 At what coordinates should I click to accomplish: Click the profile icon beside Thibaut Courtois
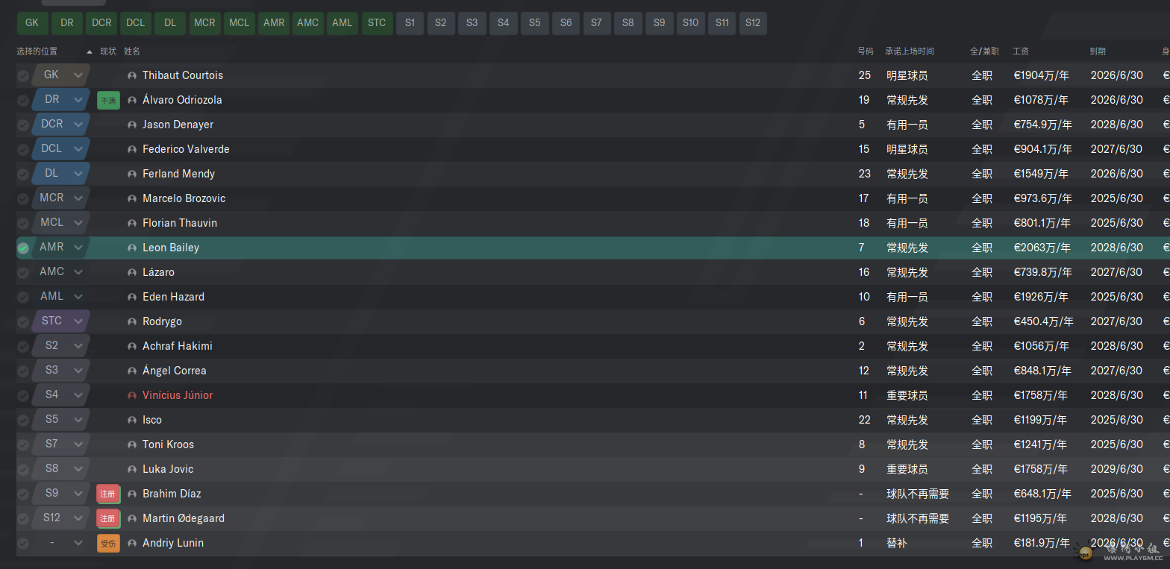click(132, 75)
